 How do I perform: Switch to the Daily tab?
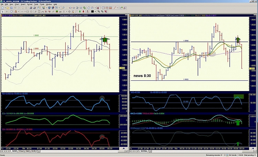point(27,151)
